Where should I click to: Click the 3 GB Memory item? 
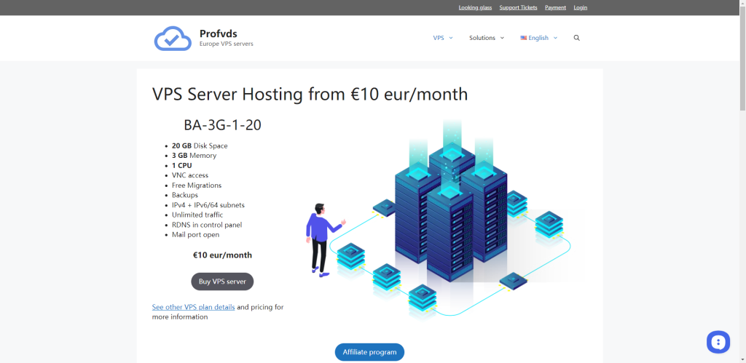[194, 156]
